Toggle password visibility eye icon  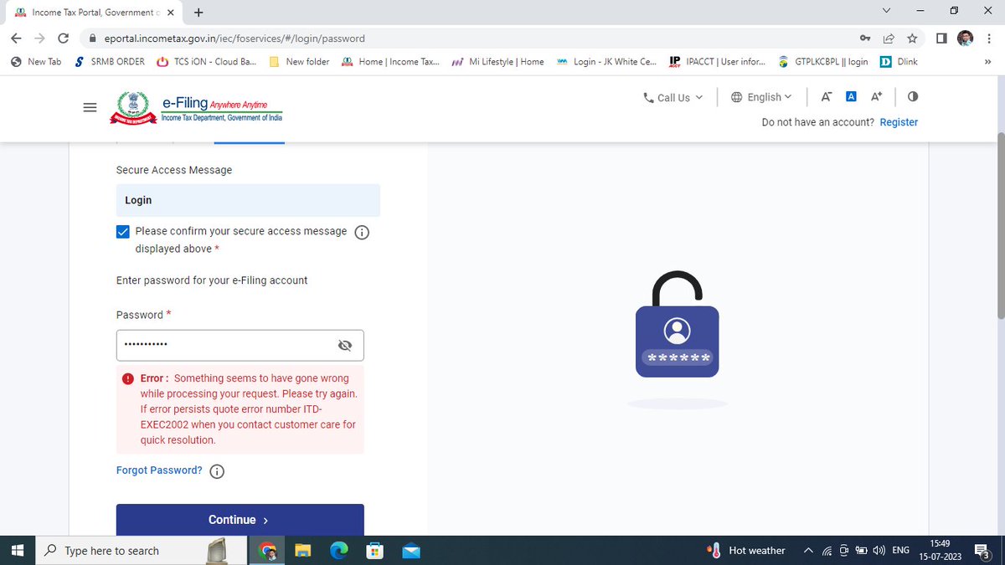pyautogui.click(x=344, y=346)
